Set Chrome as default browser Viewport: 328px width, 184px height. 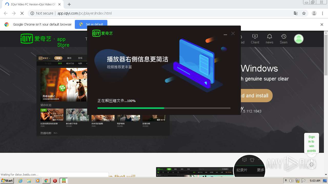[x=91, y=24]
